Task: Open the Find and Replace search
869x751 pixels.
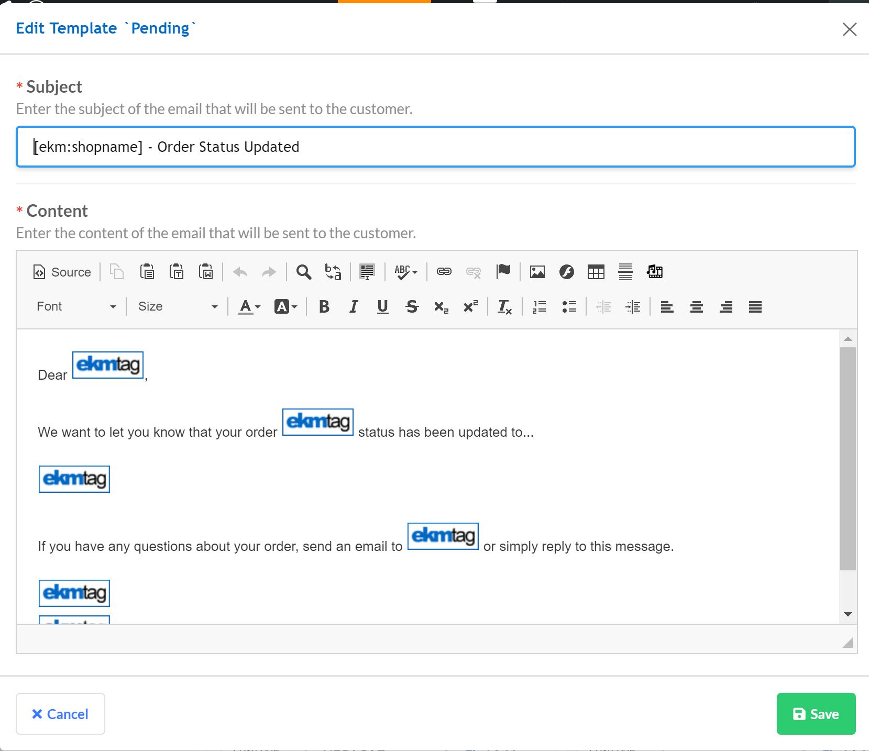Action: [303, 272]
